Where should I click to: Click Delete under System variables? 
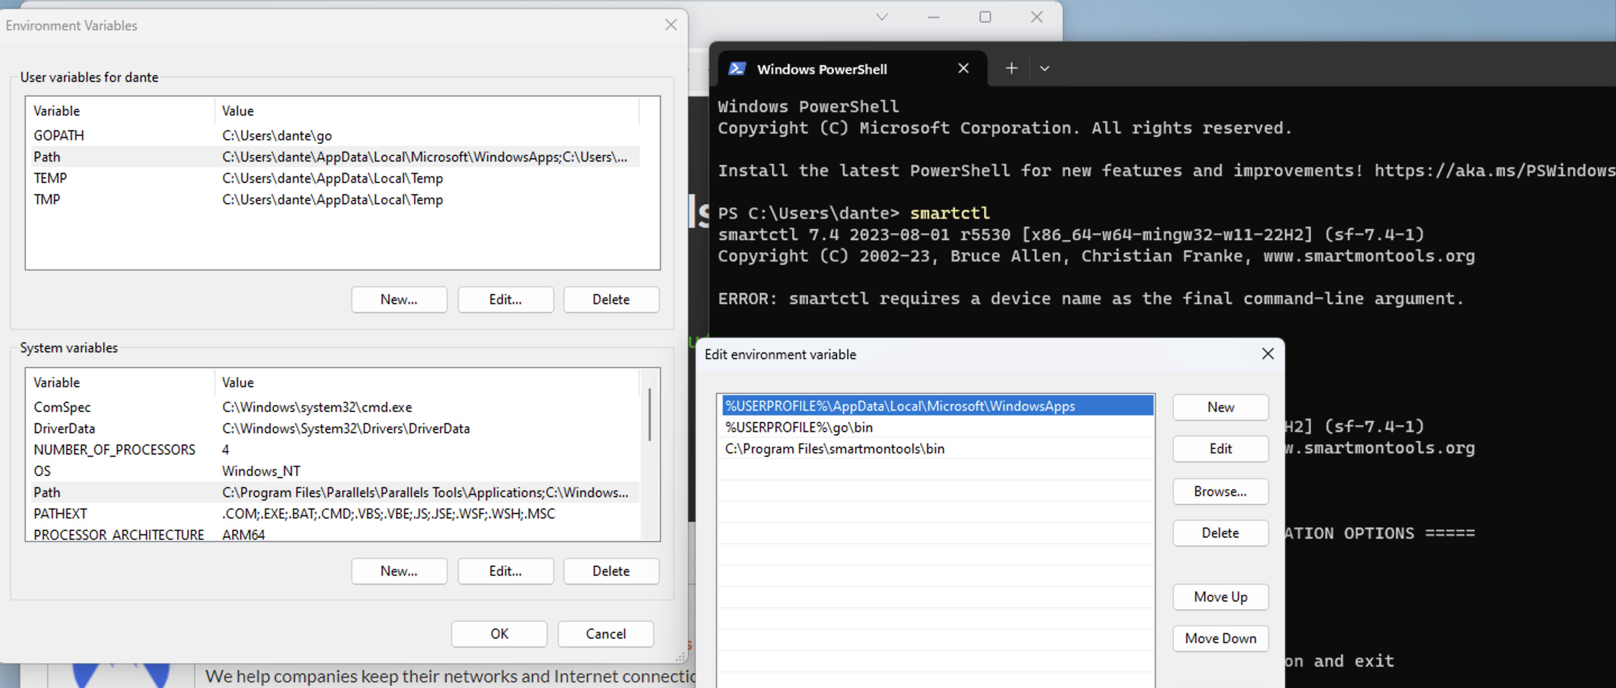coord(611,571)
